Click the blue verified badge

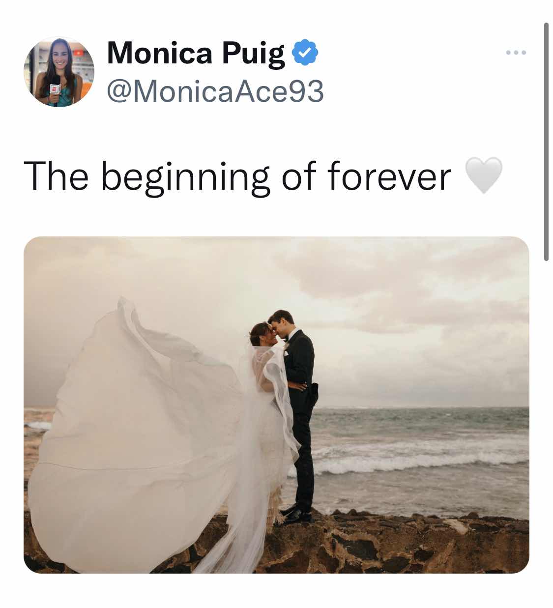pos(305,53)
